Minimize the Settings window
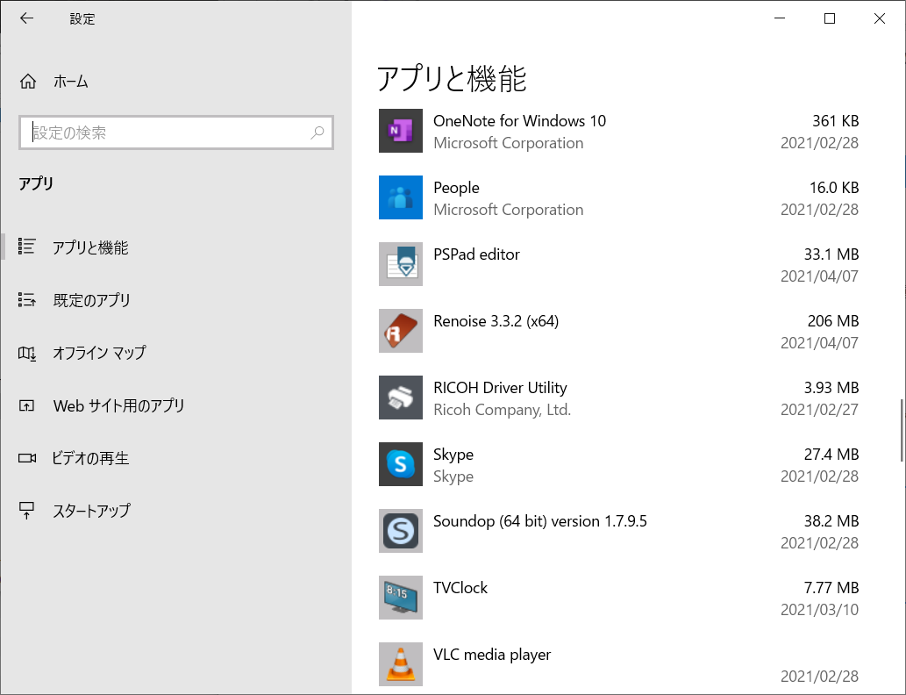 coord(780,18)
